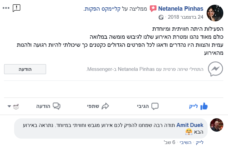Click Netanela Pinhas profile picture
The height and width of the screenshot is (146, 228).
[x=215, y=13]
